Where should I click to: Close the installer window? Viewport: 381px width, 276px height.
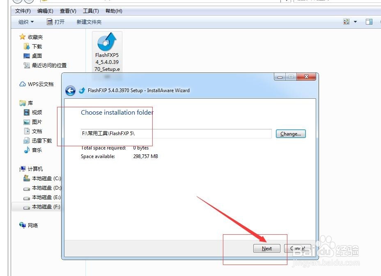306,77
